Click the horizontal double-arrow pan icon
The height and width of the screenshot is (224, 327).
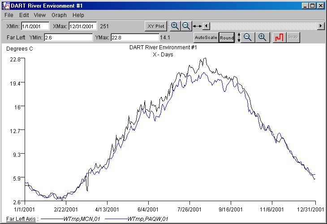(x=197, y=26)
